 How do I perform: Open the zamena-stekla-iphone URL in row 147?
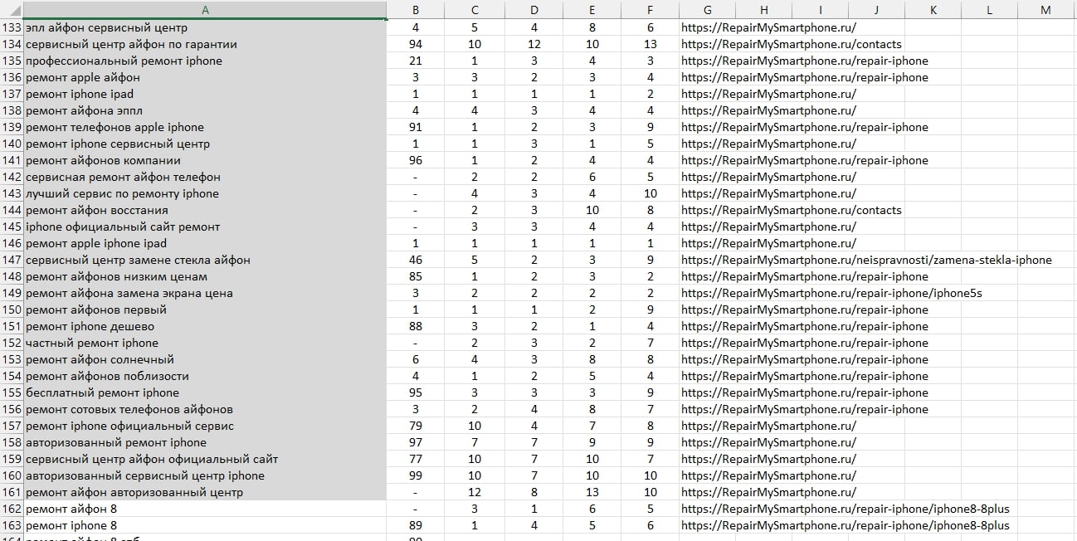(x=866, y=260)
